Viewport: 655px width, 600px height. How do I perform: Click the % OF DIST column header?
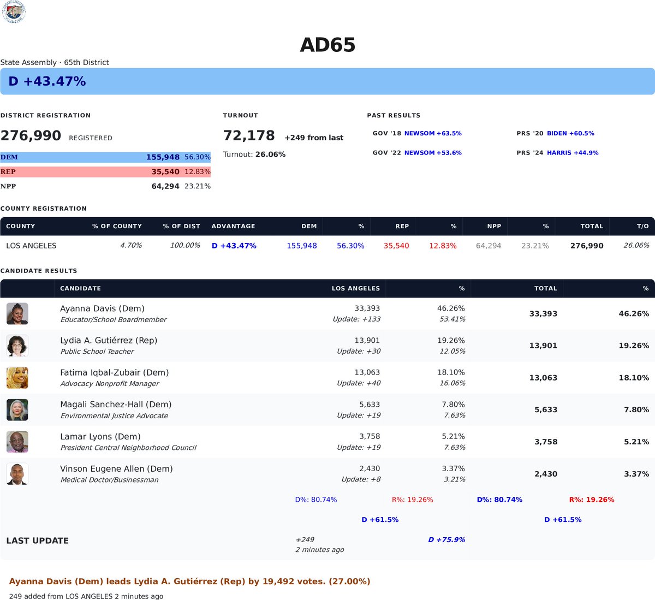click(181, 226)
